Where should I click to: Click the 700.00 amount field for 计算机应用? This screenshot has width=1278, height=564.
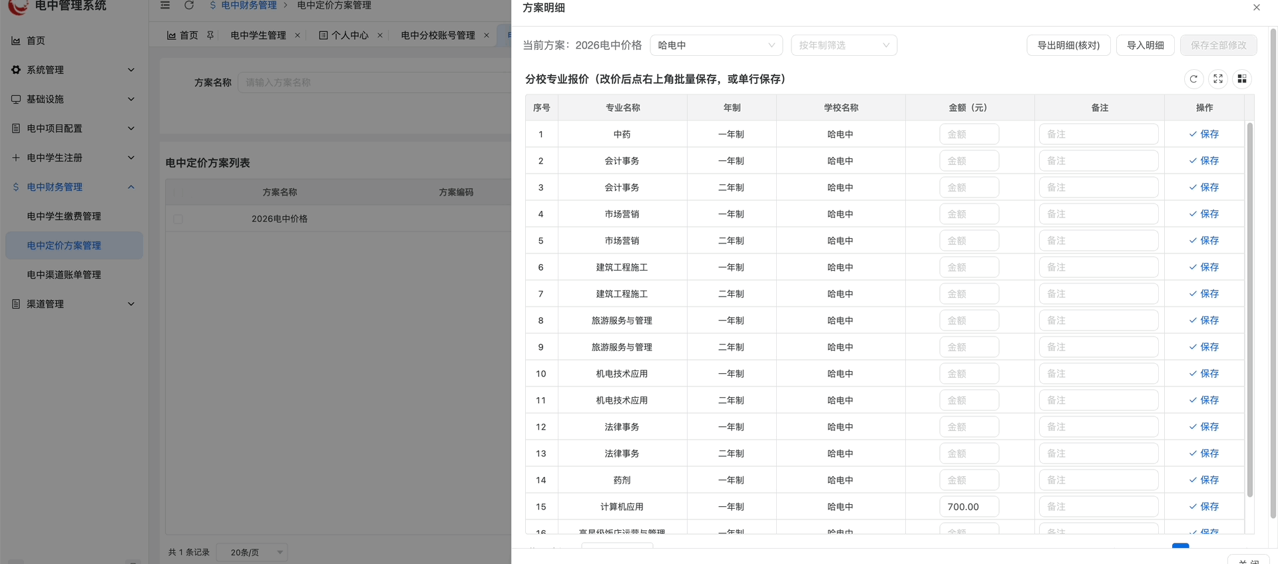[x=969, y=507]
